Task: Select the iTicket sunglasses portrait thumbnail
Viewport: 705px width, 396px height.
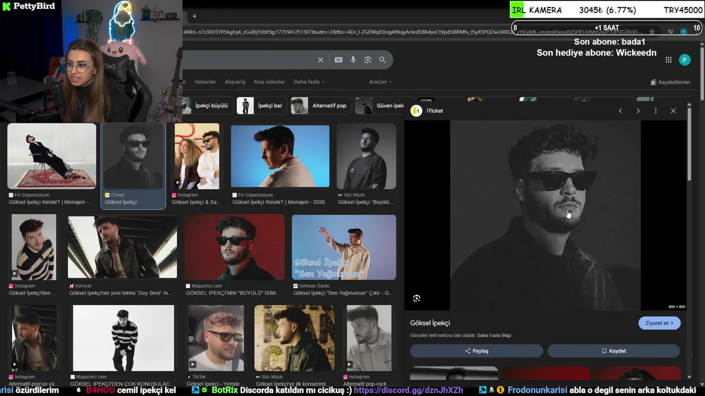Action: pos(133,156)
